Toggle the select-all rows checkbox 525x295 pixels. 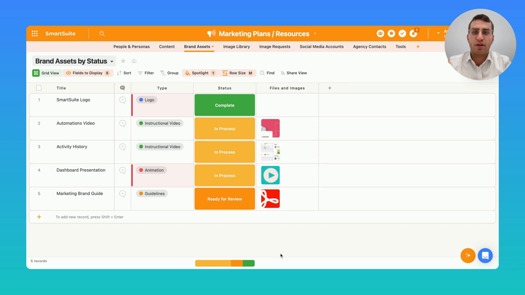click(39, 88)
